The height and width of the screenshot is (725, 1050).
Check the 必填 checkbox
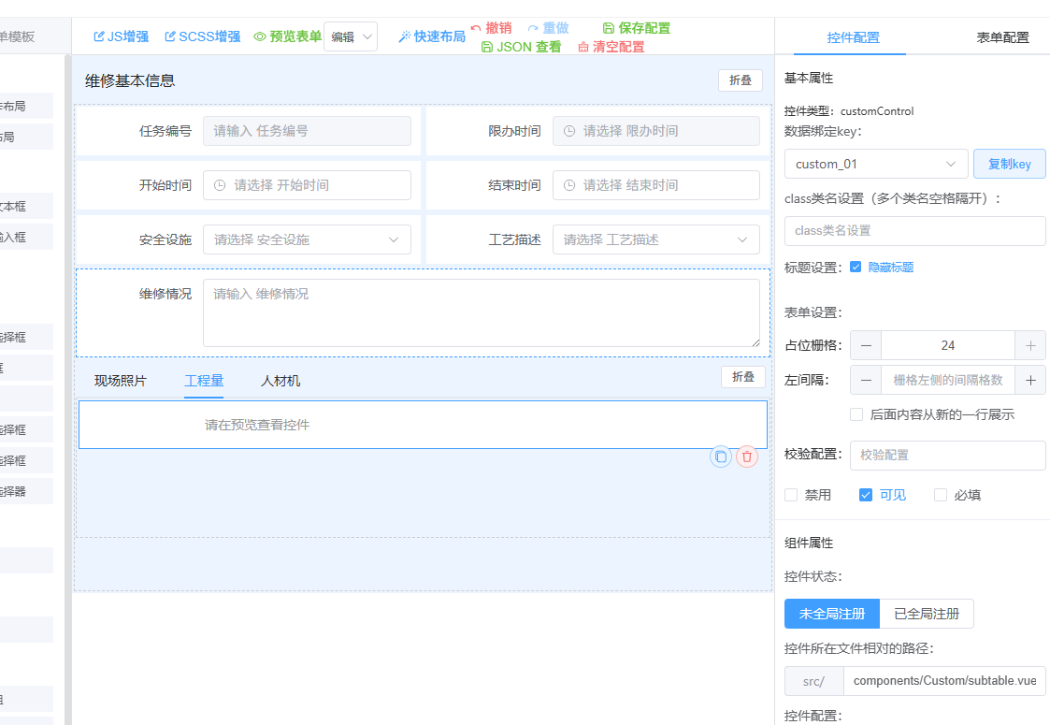[941, 495]
